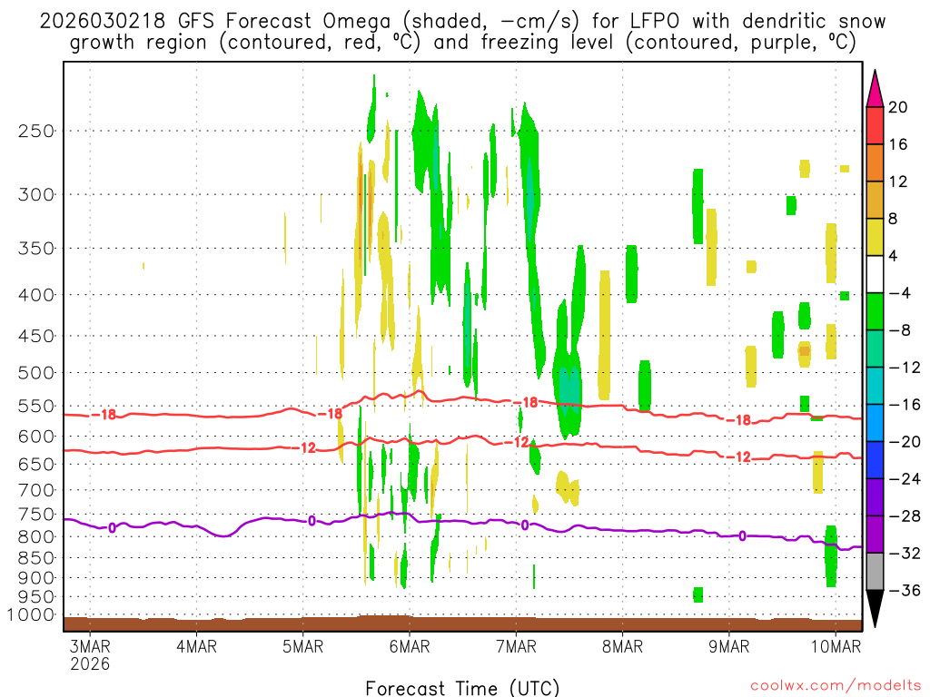Click the -36 value on colorbar scale
The height and width of the screenshot is (697, 930).
click(905, 590)
